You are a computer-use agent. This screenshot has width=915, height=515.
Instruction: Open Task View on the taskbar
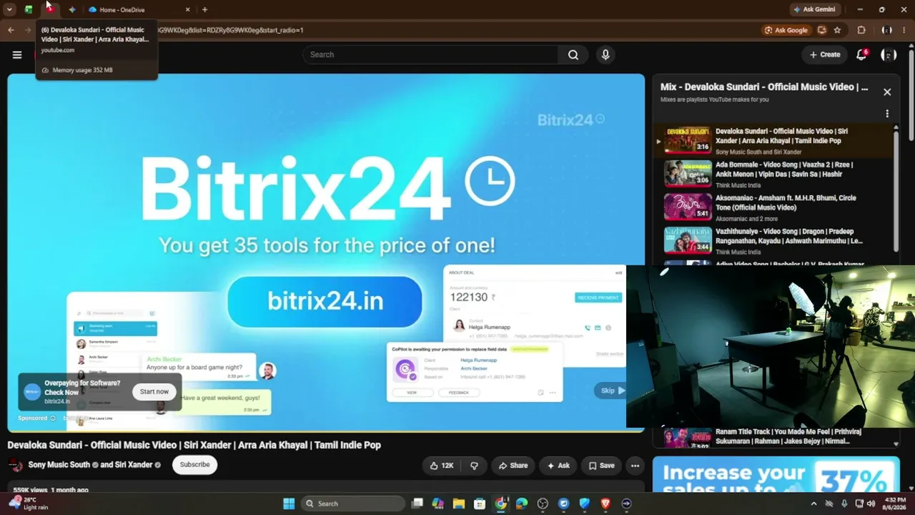(x=417, y=504)
